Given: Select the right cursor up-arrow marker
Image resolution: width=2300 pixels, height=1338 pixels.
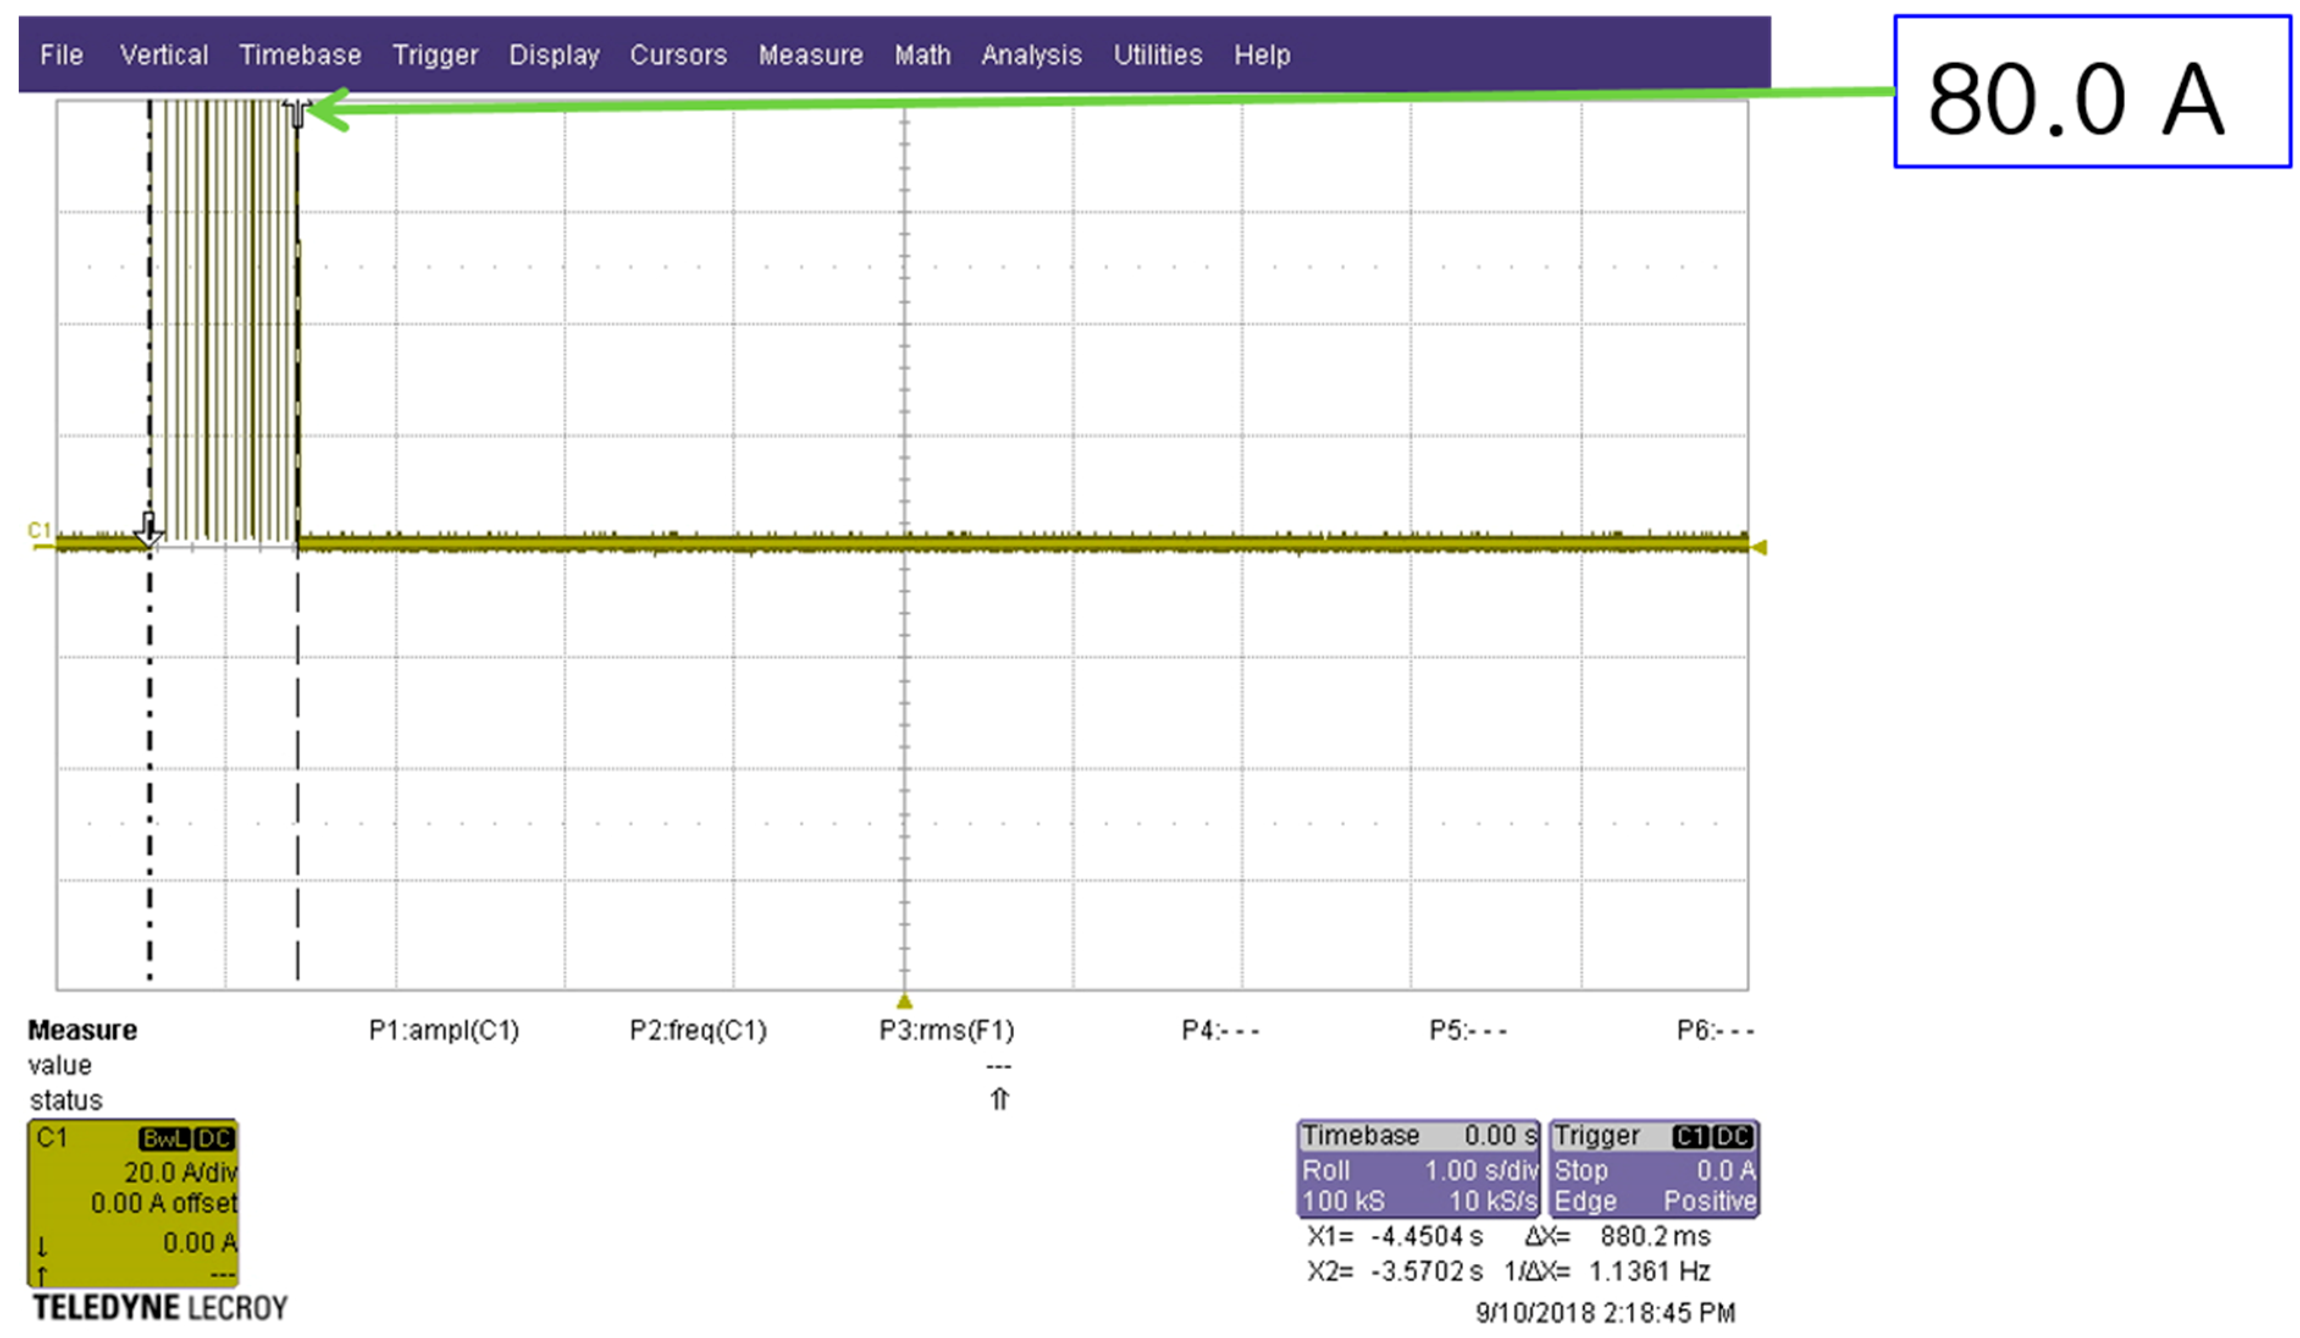Looking at the screenshot, I should pyautogui.click(x=297, y=113).
